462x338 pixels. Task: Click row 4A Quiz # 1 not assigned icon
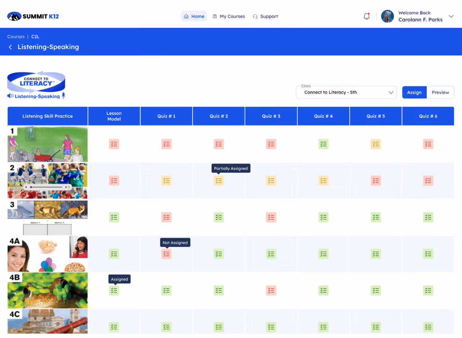166,254
